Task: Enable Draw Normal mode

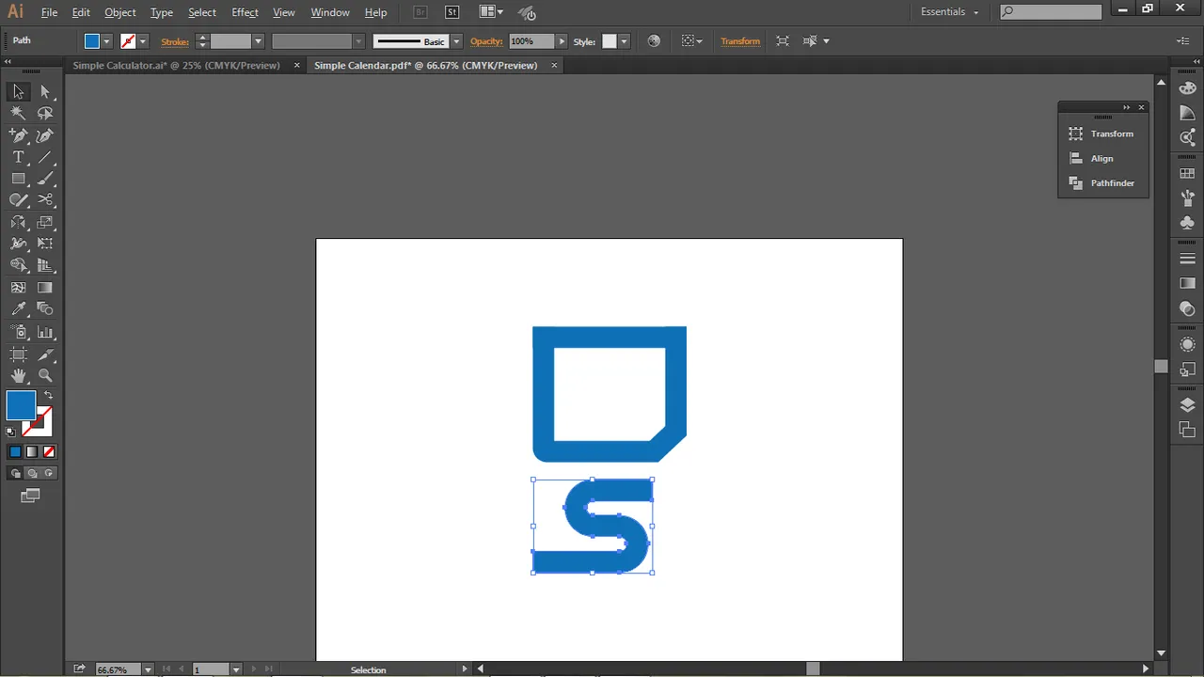Action: (15, 474)
